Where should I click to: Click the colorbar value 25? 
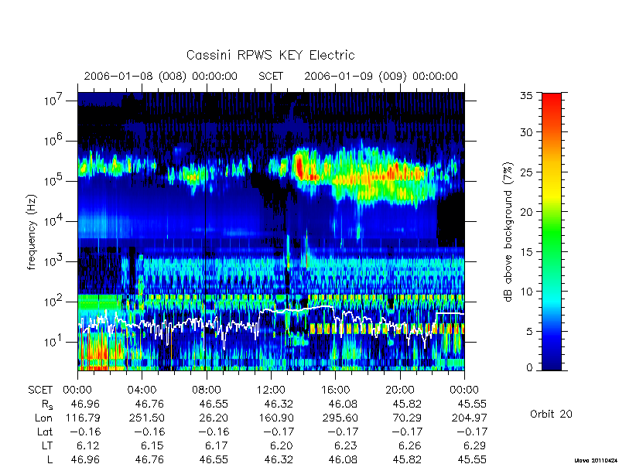[x=526, y=172]
